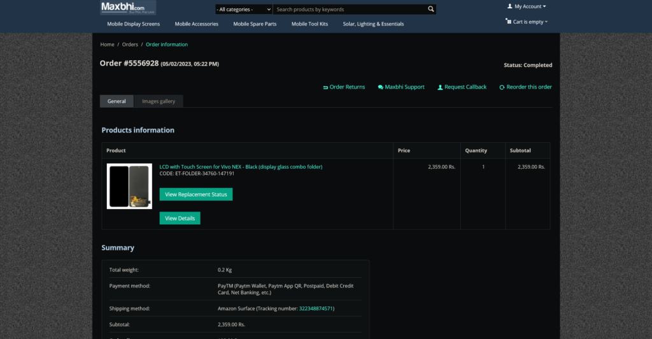Click the Price column header
Screen dimensions: 652x339
(404, 150)
